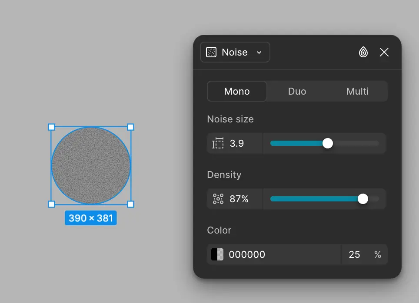
Task: Open the Noise effect type dropdown
Action: 235,52
